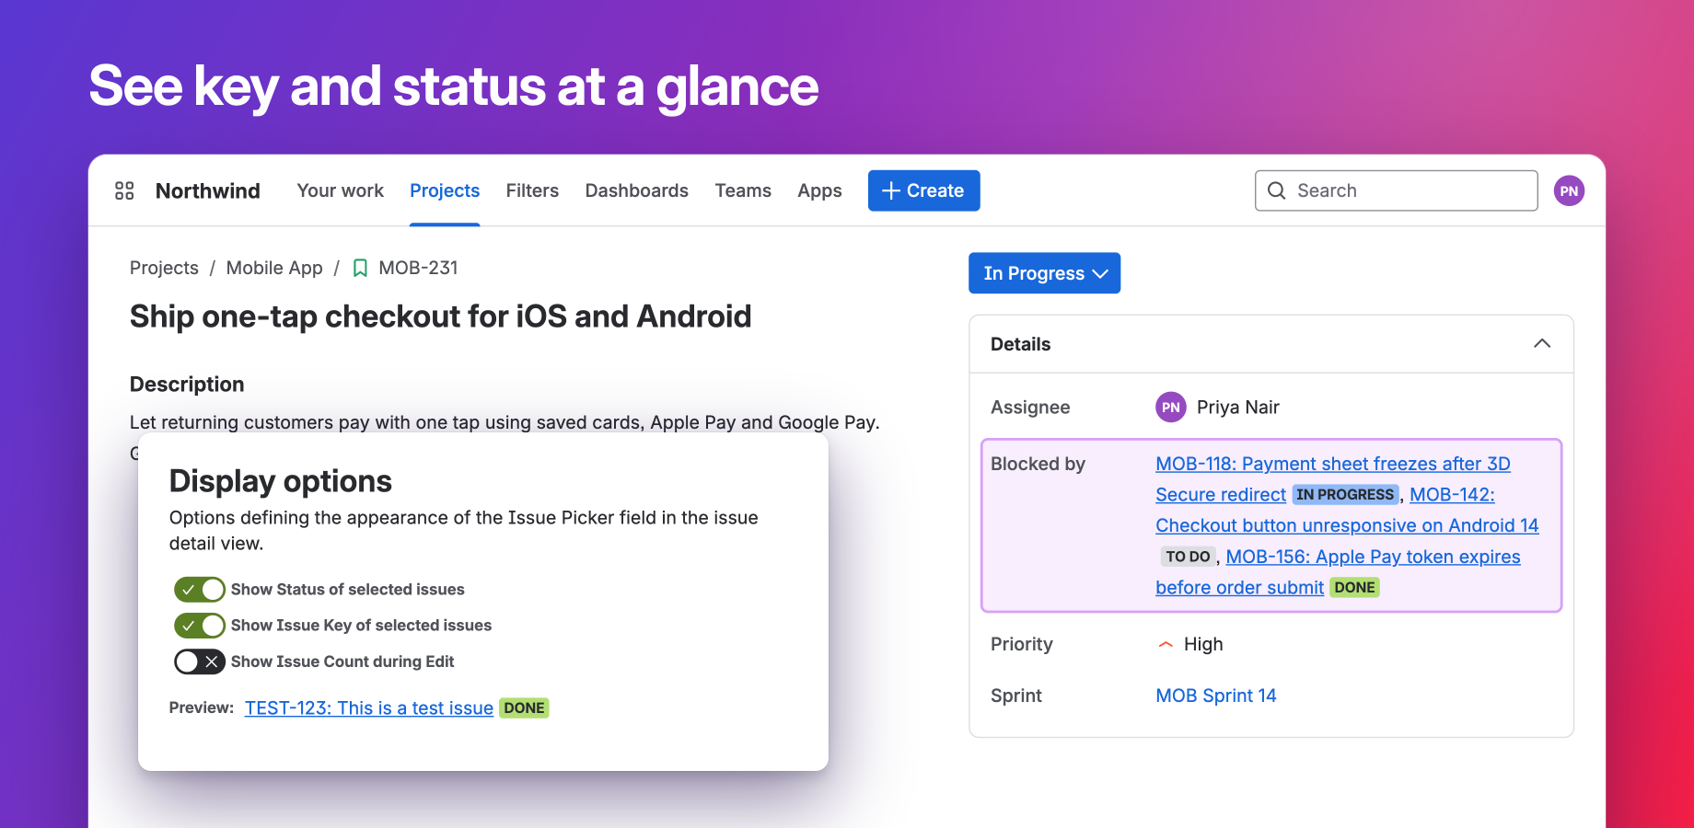Image resolution: width=1694 pixels, height=828 pixels.
Task: Click the Northwind site name
Action: (207, 190)
